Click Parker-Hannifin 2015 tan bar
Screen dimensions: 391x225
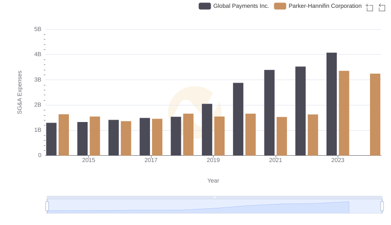(95, 136)
